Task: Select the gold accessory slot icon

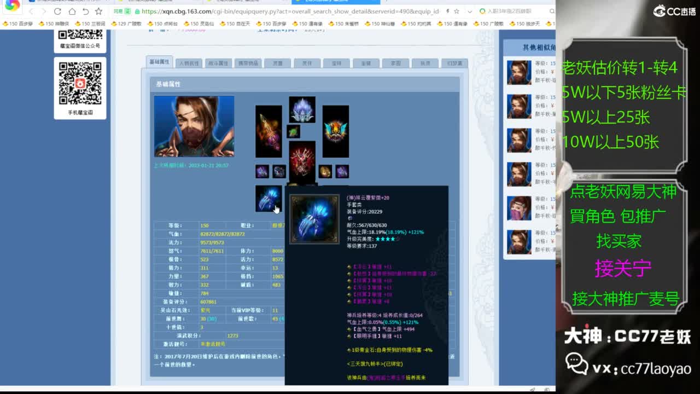Action: pyautogui.click(x=325, y=171)
